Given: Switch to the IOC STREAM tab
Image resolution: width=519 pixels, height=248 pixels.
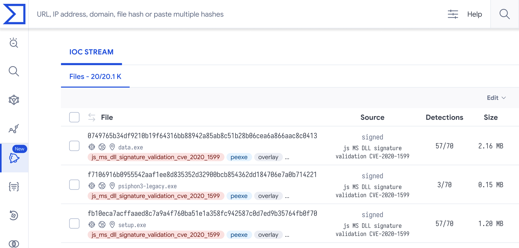Looking at the screenshot, I should [x=91, y=52].
